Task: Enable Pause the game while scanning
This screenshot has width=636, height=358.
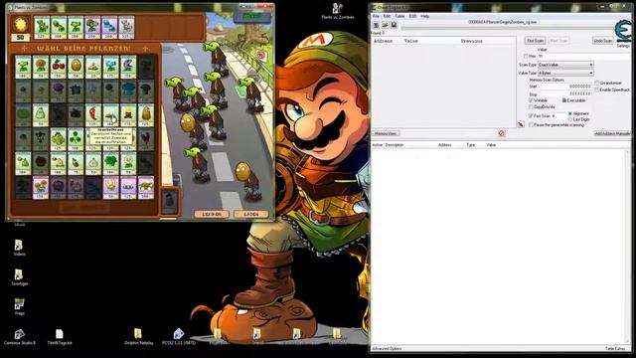Action: pos(531,125)
